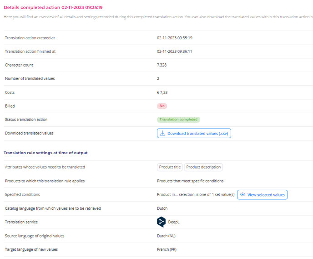Viewport: 313px width, 259px height.
Task: Click the Details completed action heading
Action: [53, 7]
